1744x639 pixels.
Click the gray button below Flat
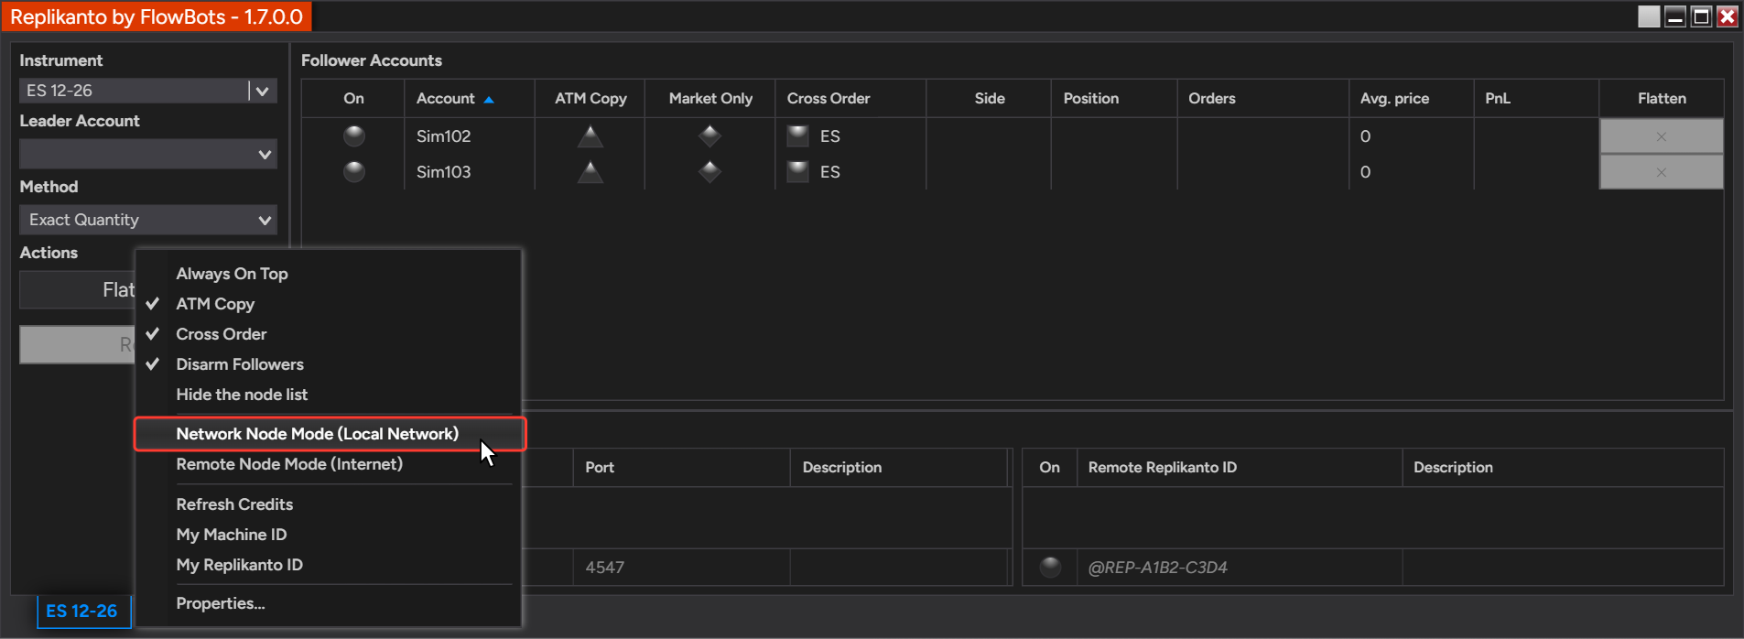tap(78, 345)
